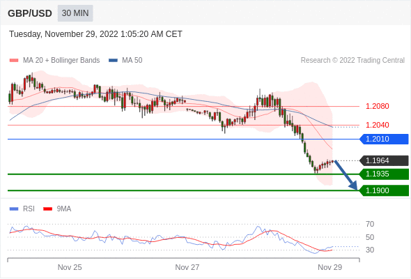Click the blue 1.2010 pivot price tag

click(384, 139)
